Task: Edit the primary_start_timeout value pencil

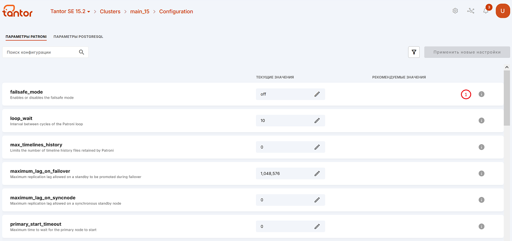Action: (317, 226)
